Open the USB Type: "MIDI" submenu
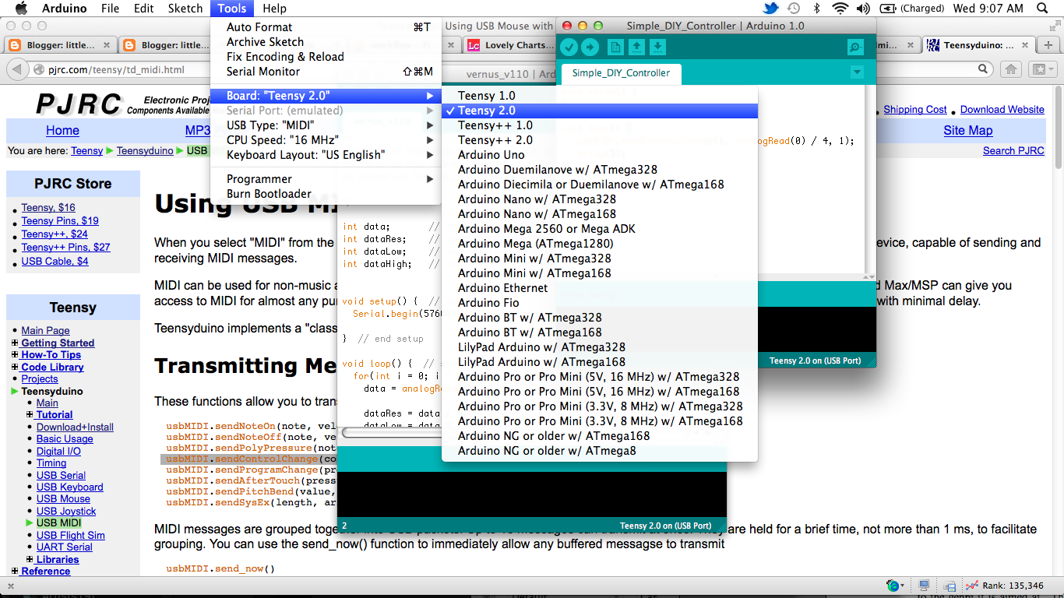 (x=326, y=125)
